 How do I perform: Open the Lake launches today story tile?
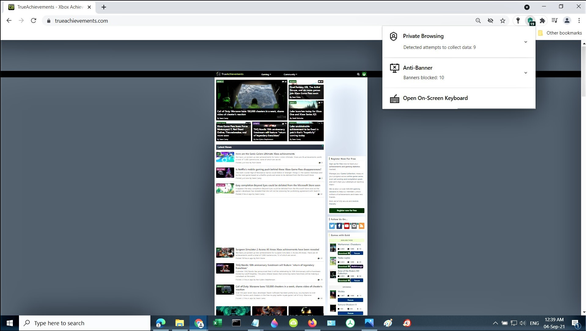tap(306, 110)
